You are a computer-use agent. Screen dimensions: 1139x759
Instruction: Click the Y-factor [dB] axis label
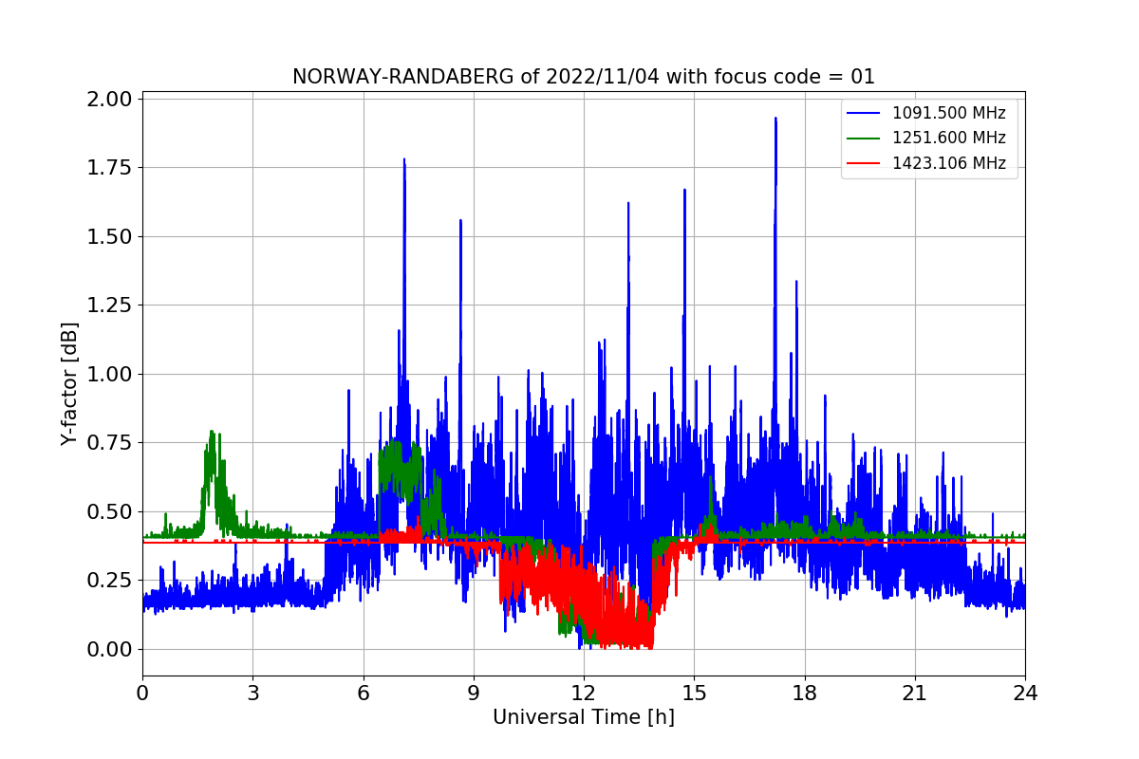68,383
